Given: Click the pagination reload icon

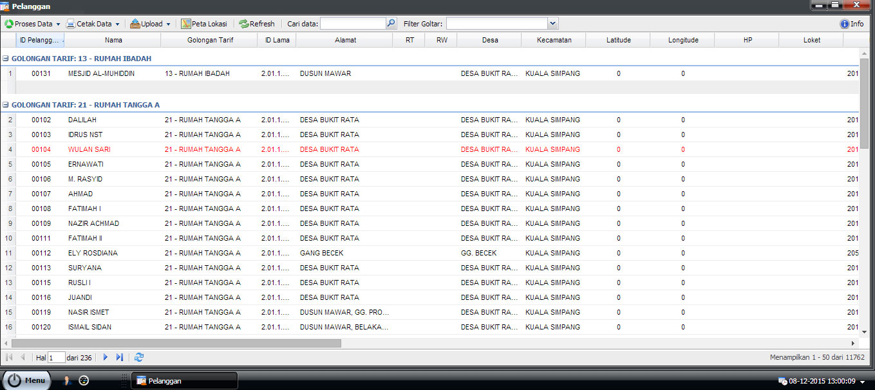Looking at the screenshot, I should coord(139,357).
